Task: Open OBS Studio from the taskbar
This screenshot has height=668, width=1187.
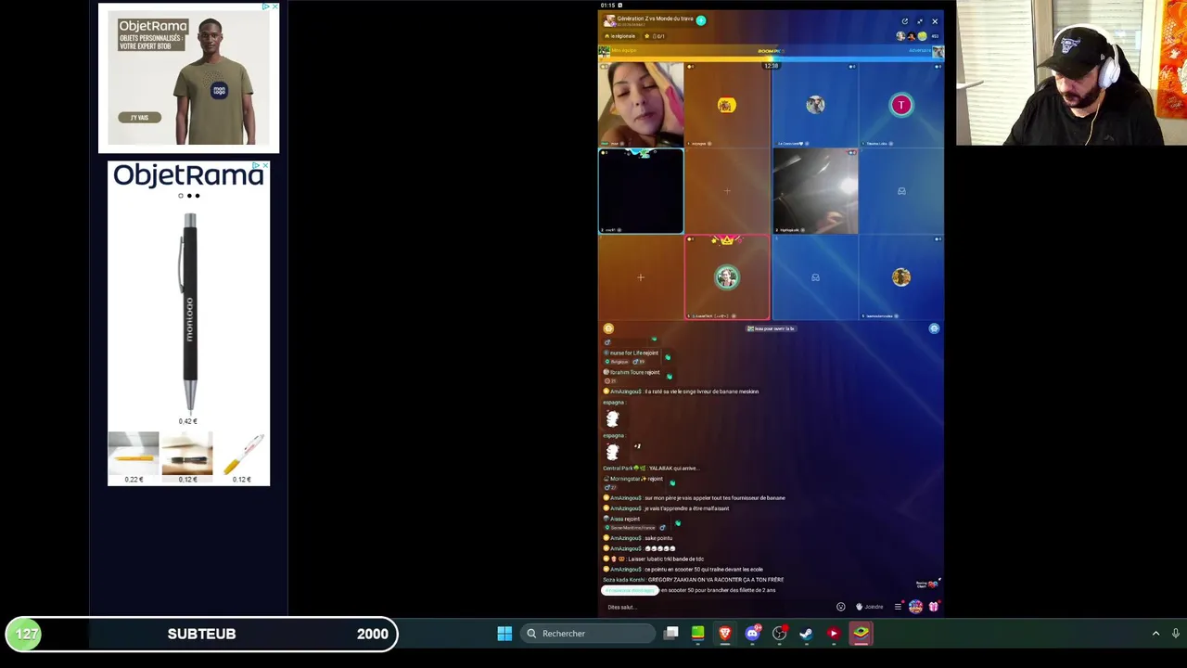Action: (x=779, y=634)
